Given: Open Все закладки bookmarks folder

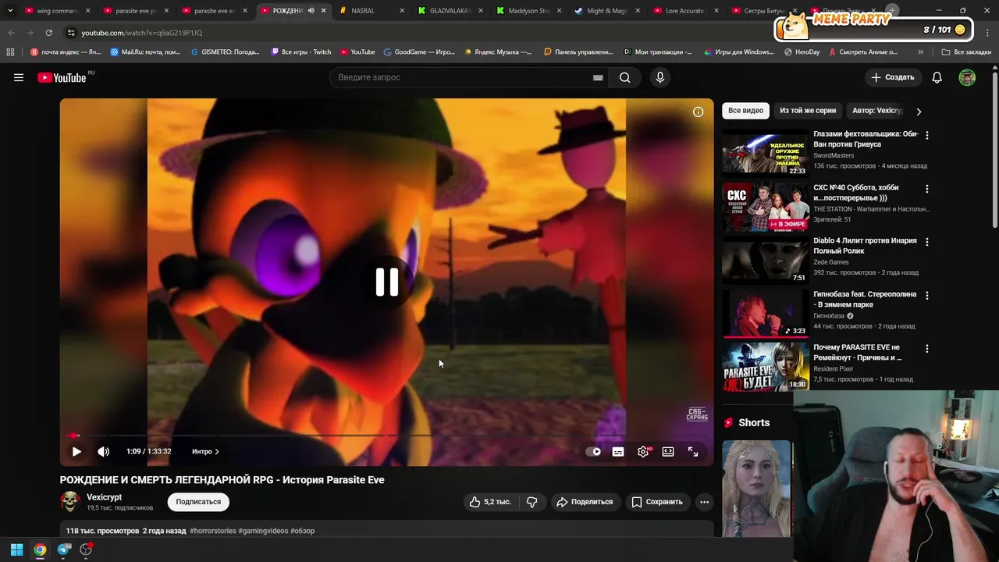Looking at the screenshot, I should tap(966, 52).
